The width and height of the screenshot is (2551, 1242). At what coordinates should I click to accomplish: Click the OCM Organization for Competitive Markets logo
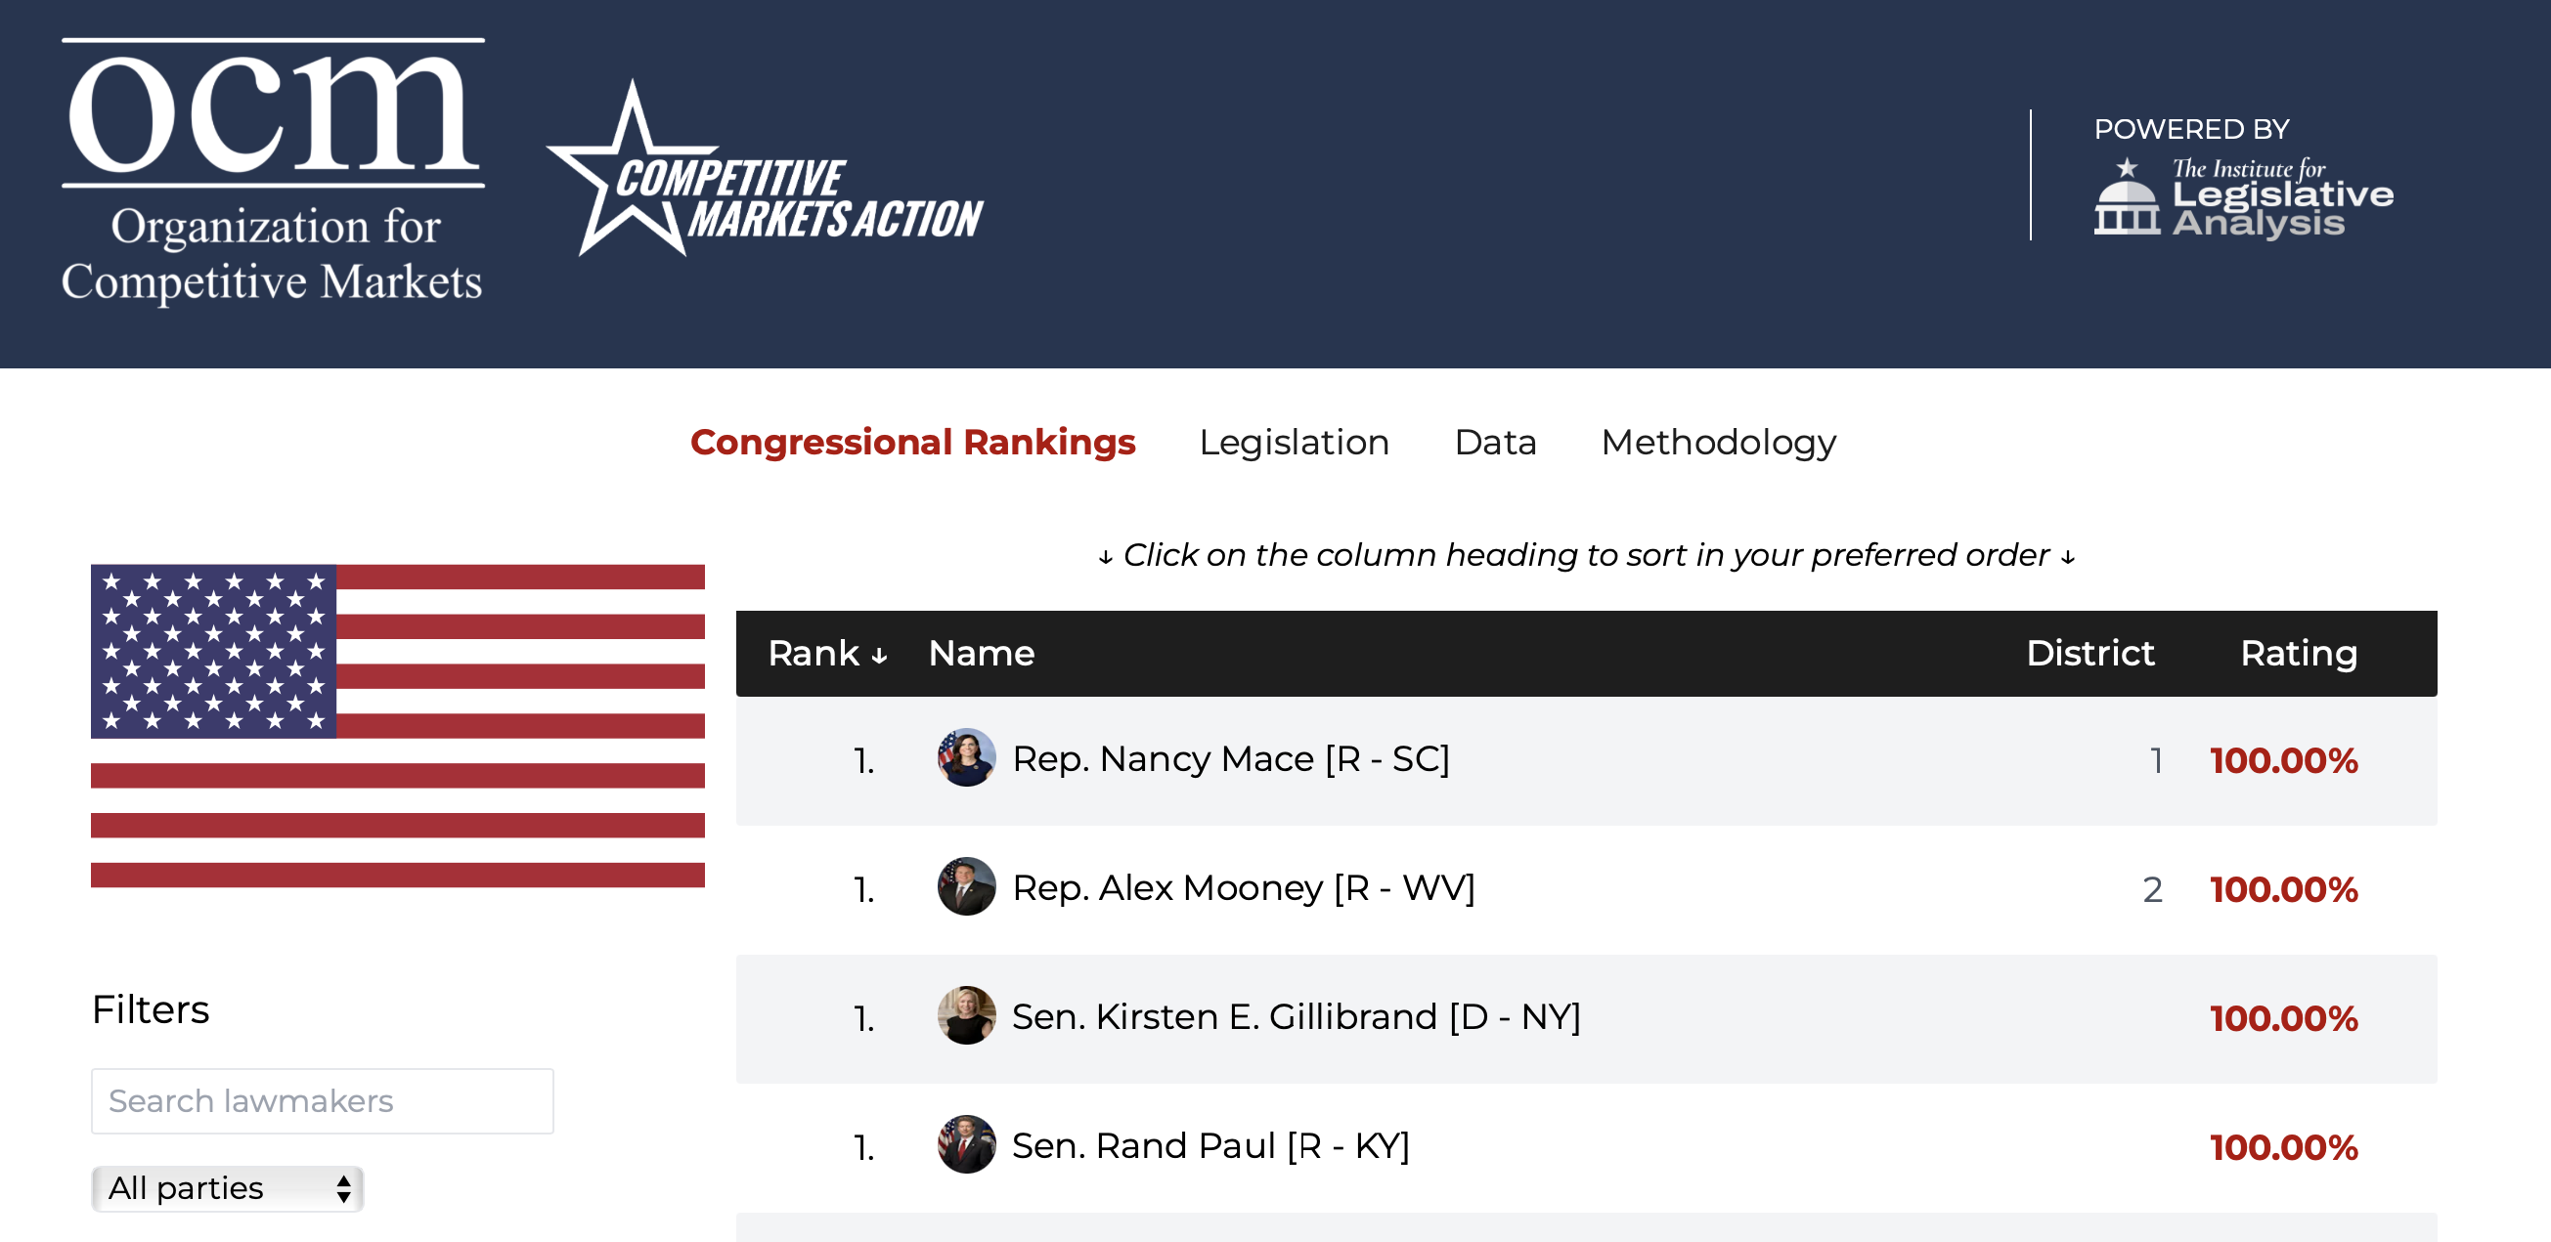coord(273,172)
